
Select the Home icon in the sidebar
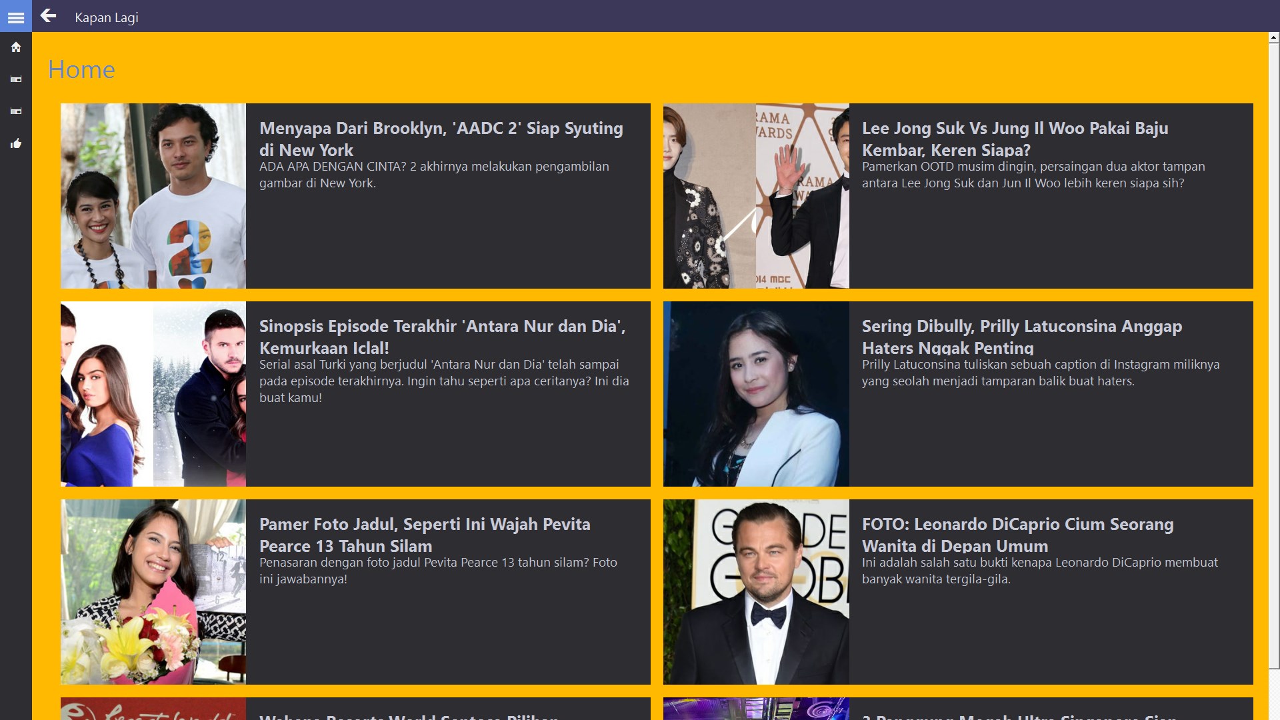click(16, 47)
